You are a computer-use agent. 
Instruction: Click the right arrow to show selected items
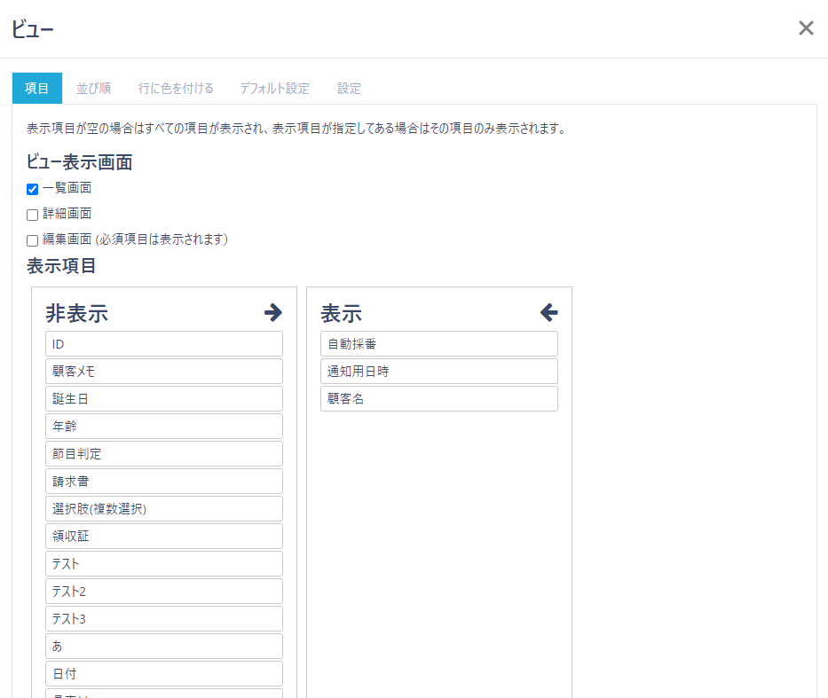pos(273,312)
